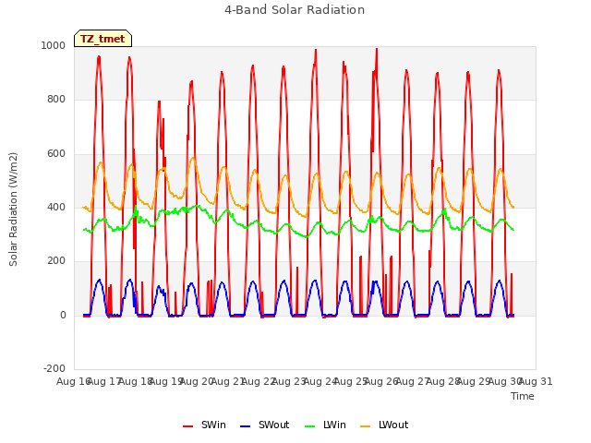Image resolution: width=591 pixels, height=443 pixels.
Task: Click the red SWin legend swatch
Action: pos(187,426)
